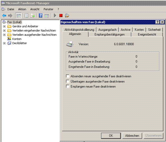
Task: Select Fax (Lokal) in the tree
Action: (14, 22)
